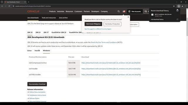Image resolution: width=188 pixels, height=105 pixels.
Task: Click the open-in-new-tab icon for download history
Action: [177, 20]
